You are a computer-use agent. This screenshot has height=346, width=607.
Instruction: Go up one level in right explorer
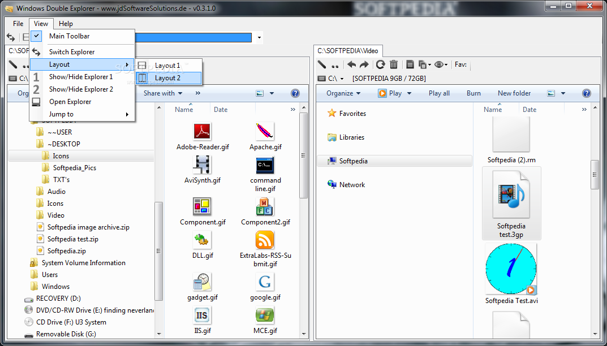[335, 66]
